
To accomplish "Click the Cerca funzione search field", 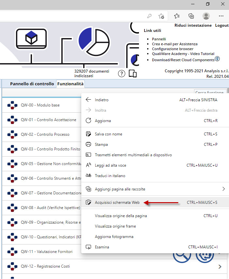I will [210, 93].
